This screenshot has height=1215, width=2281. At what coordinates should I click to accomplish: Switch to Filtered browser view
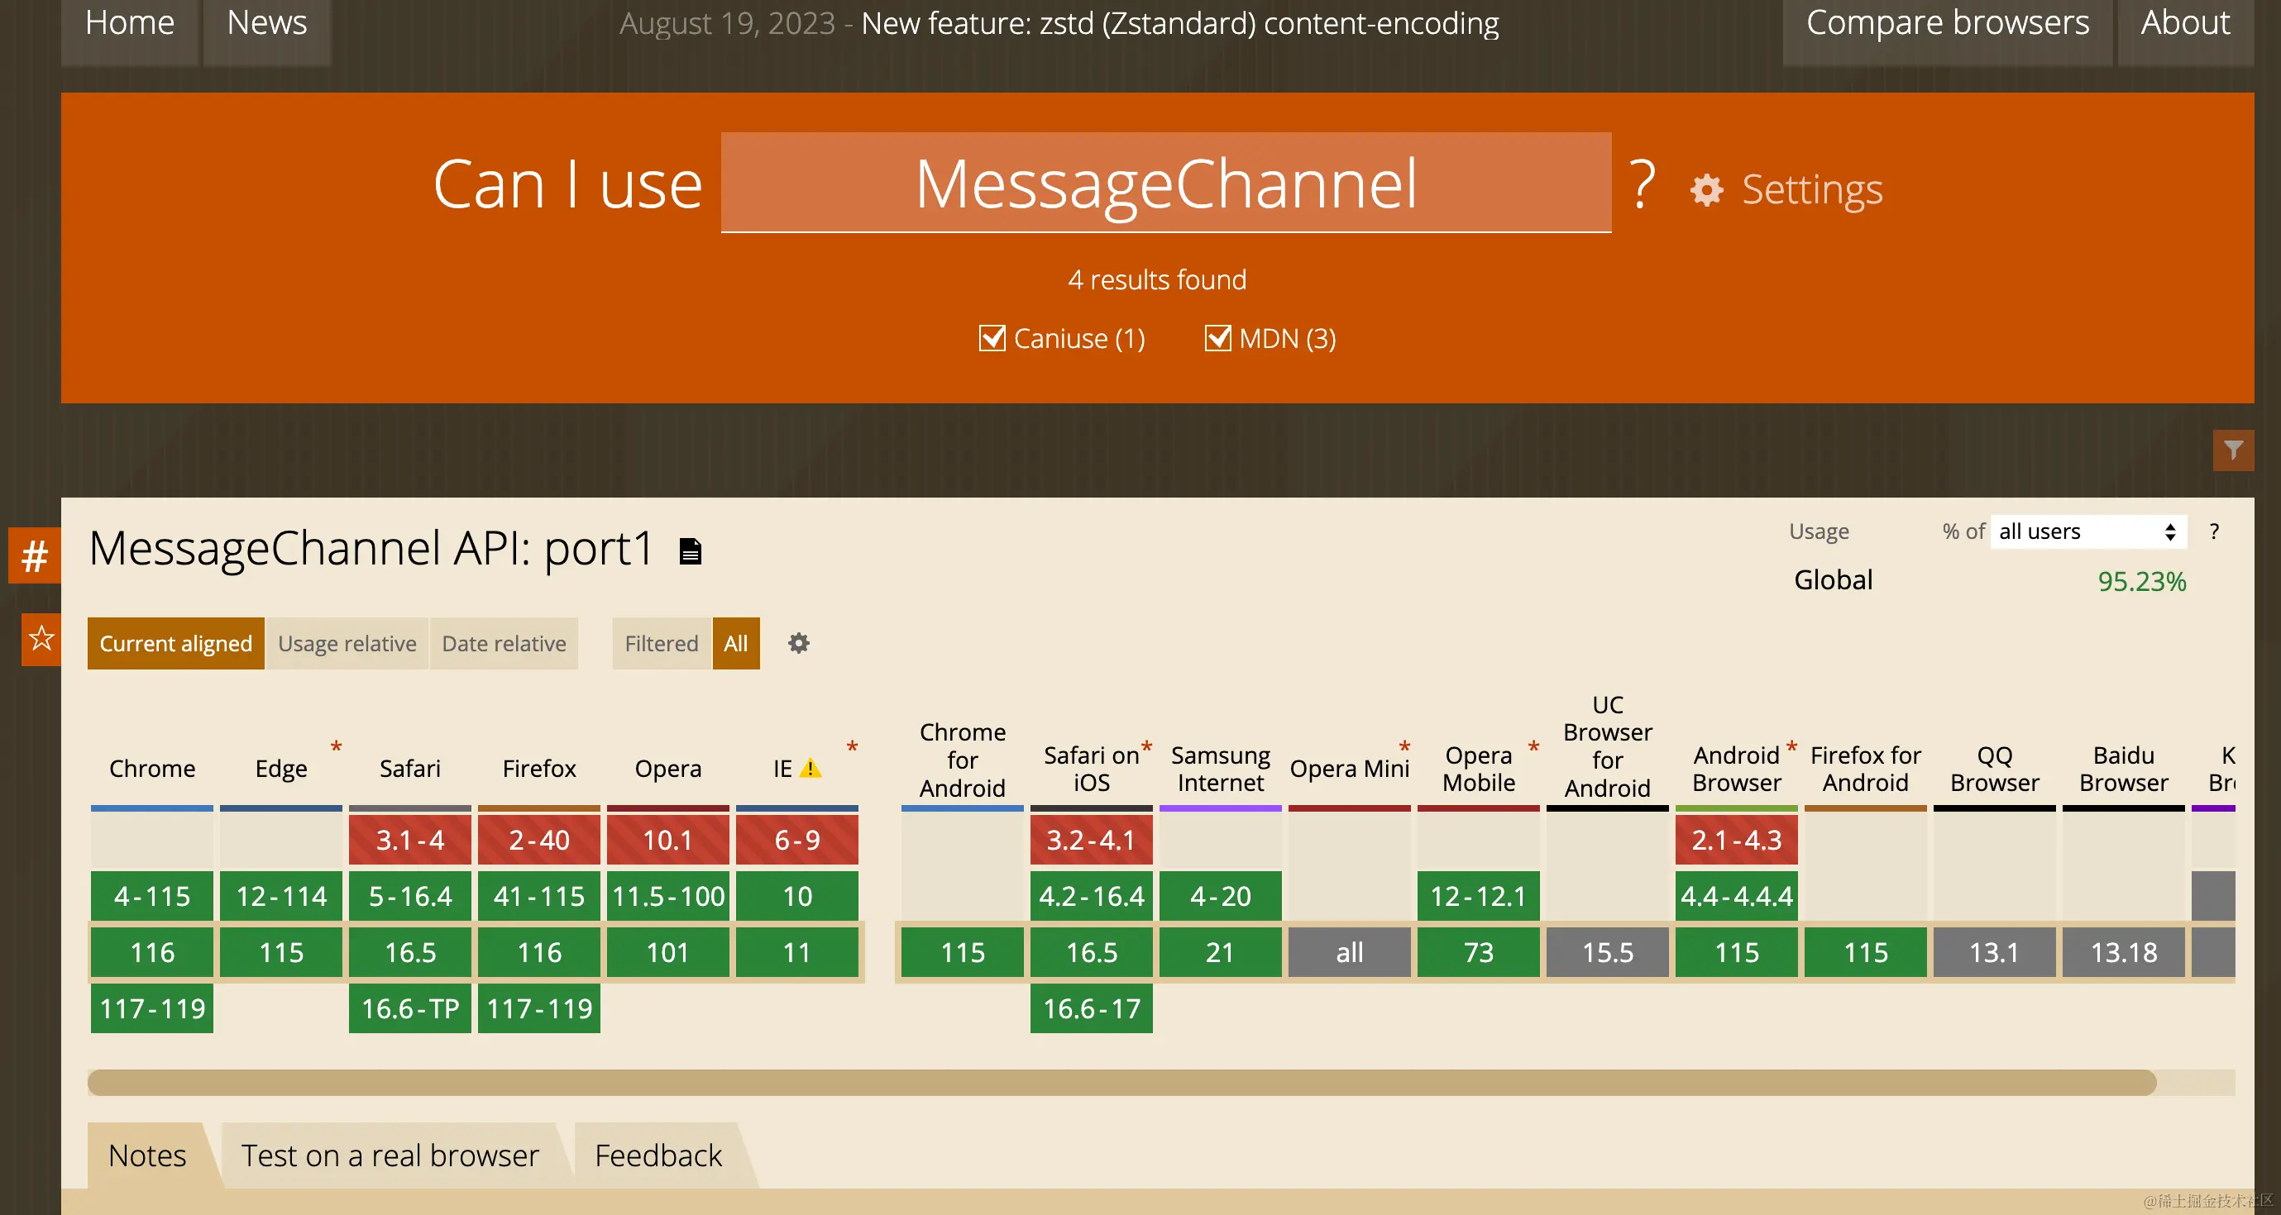point(661,643)
